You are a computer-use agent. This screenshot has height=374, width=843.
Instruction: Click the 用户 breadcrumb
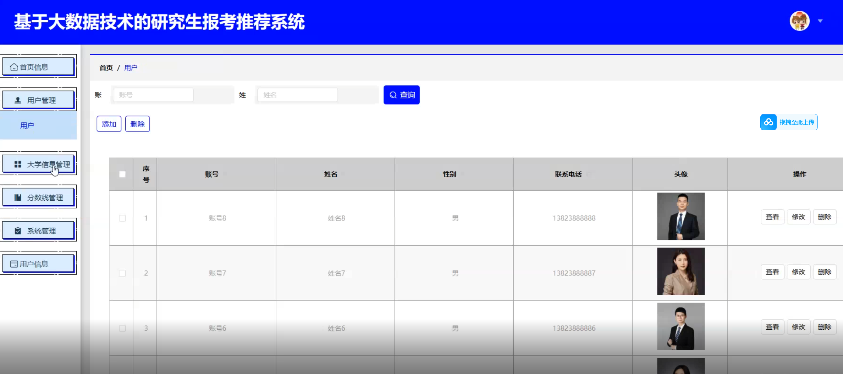pyautogui.click(x=131, y=68)
